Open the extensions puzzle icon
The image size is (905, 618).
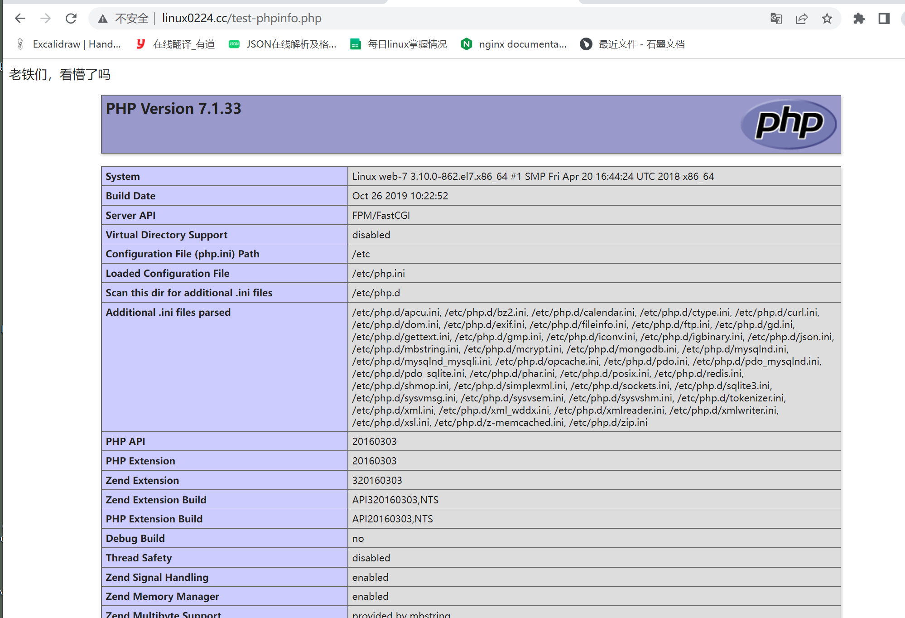tap(858, 19)
